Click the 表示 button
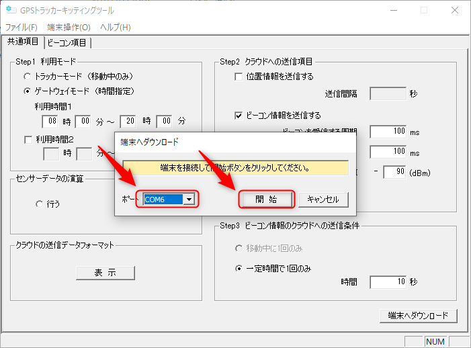The height and width of the screenshot is (348, 471). click(x=105, y=273)
